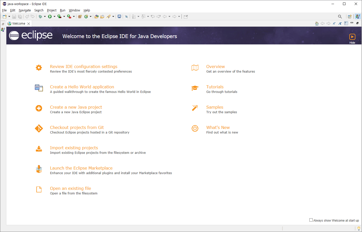The image size is (362, 232).
Task: Select the Java perspective button
Action: coord(358,16)
